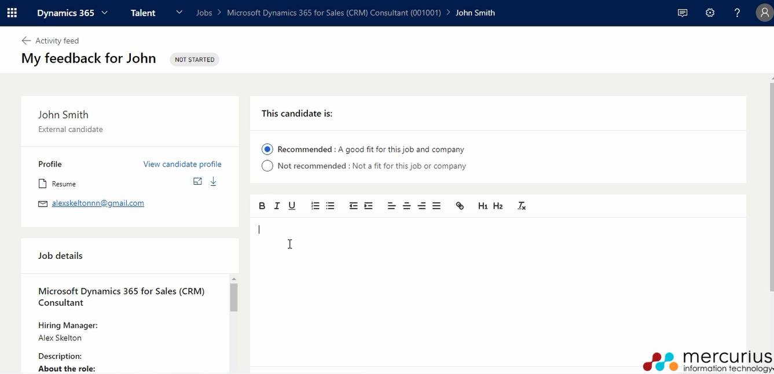Go back to Activity feed arrow
The height and width of the screenshot is (374, 774).
pos(26,41)
